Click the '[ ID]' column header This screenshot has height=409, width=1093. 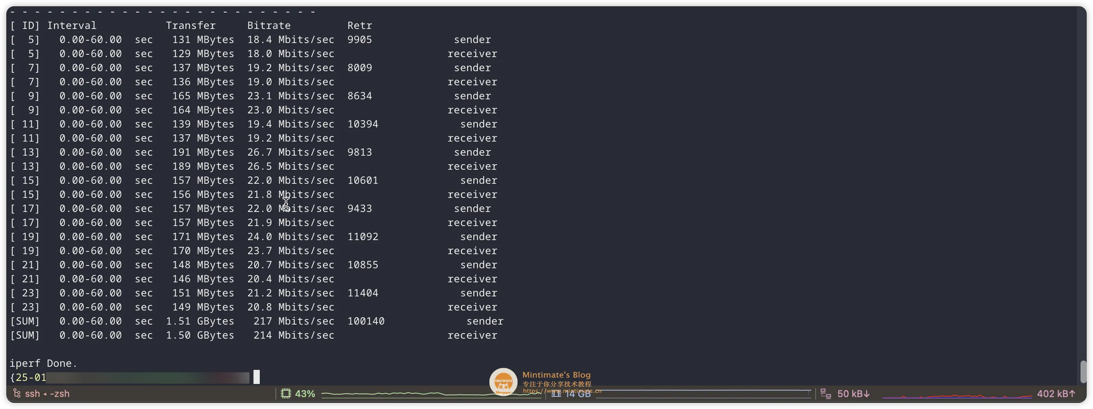tap(25, 25)
